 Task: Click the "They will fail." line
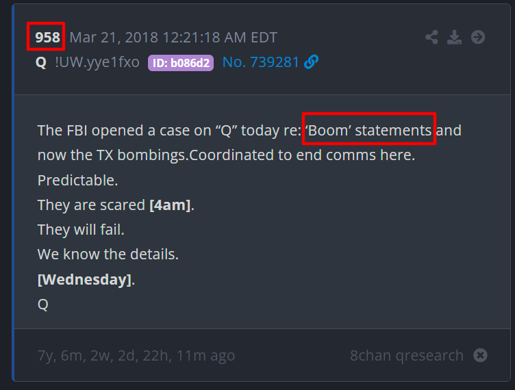pyautogui.click(x=81, y=229)
